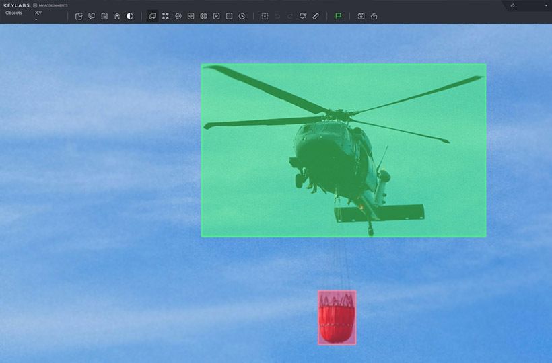552x363 pixels.
Task: Click the redo arrow in toolbar
Action: (x=290, y=16)
